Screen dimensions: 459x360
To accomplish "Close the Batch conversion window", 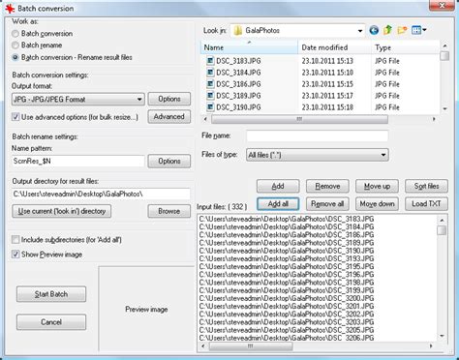I will coord(442,6).
